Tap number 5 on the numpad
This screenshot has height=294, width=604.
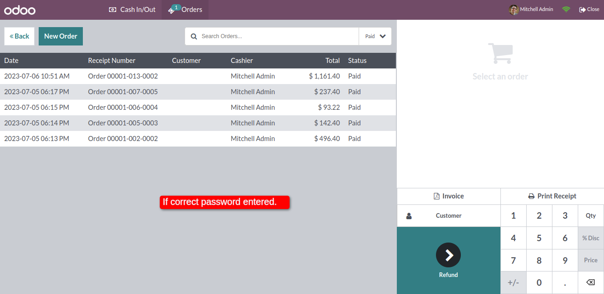[539, 238]
